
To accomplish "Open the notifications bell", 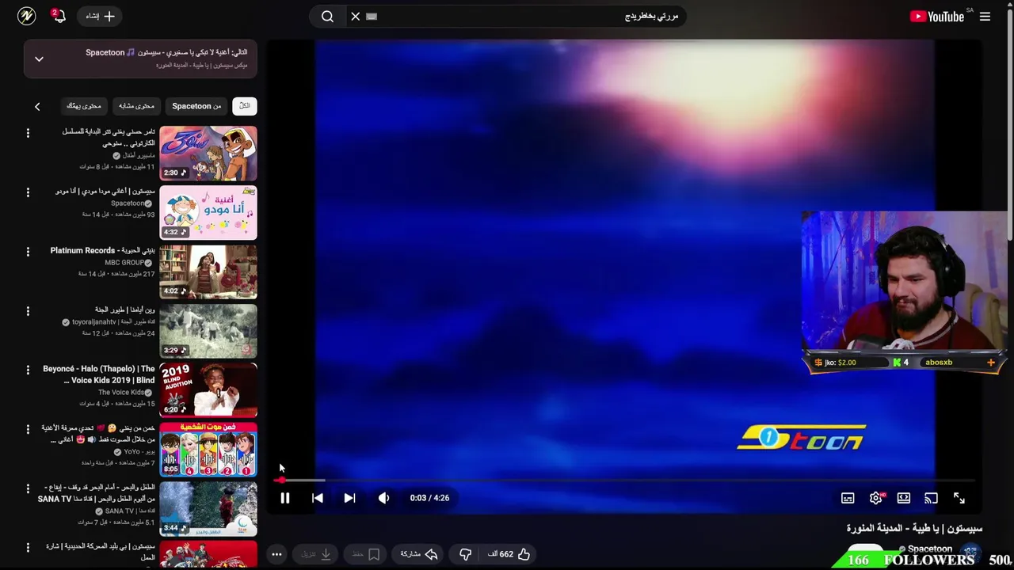I will point(59,16).
